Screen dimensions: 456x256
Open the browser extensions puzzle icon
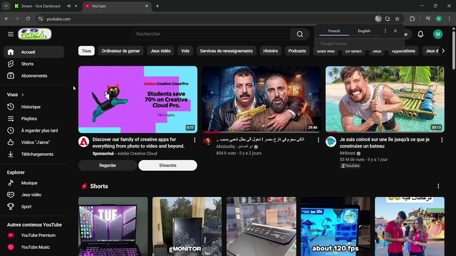(x=412, y=19)
